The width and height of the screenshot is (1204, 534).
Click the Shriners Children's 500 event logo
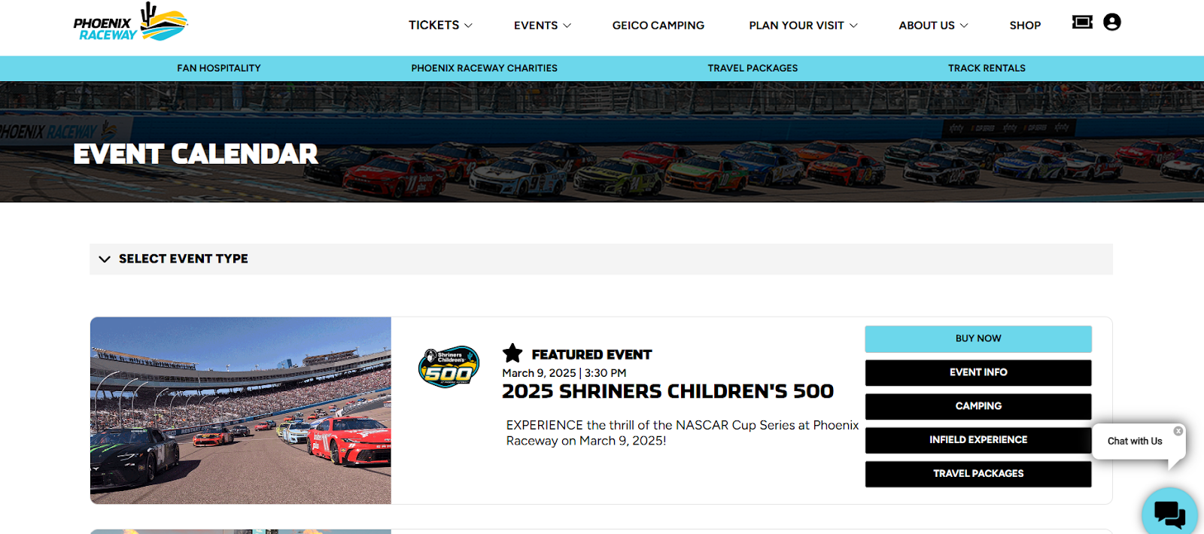coord(448,366)
